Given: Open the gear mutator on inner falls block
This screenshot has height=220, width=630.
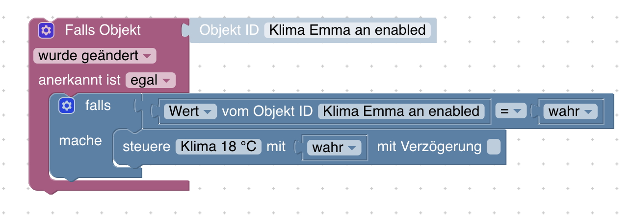Looking at the screenshot, I should pos(67,105).
